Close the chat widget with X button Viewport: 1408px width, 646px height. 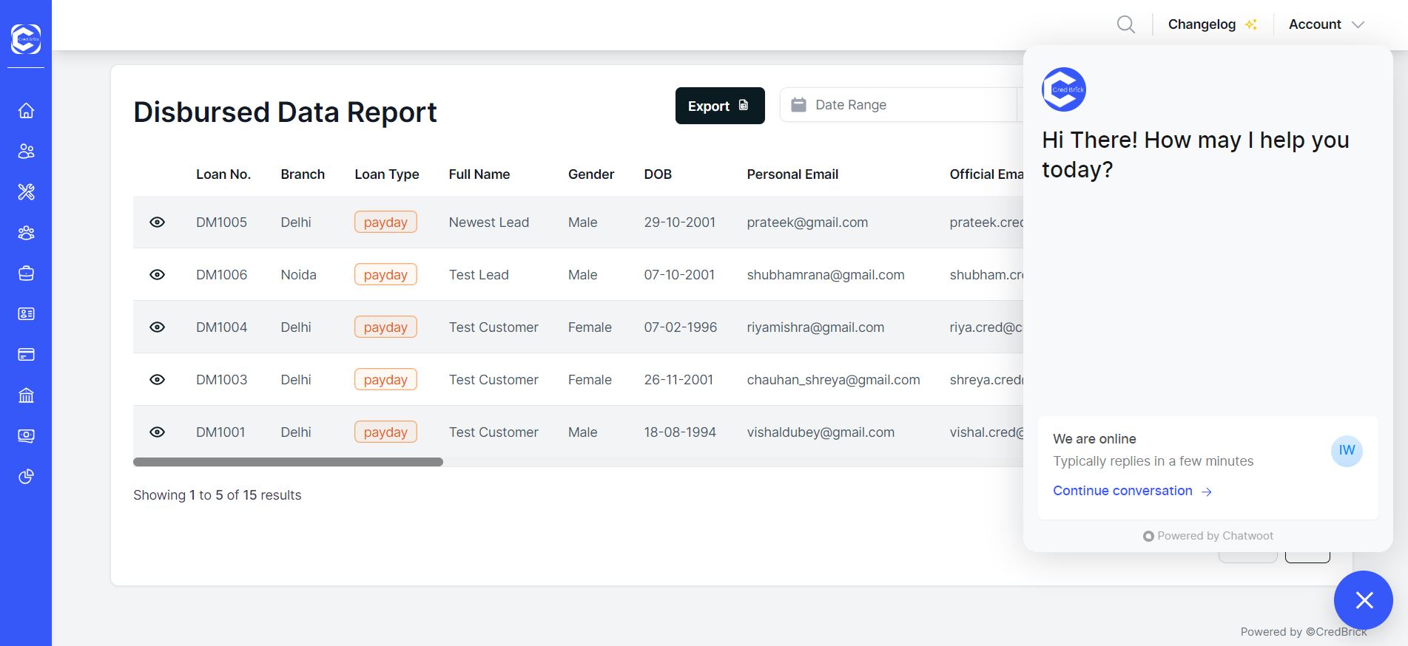tap(1363, 600)
